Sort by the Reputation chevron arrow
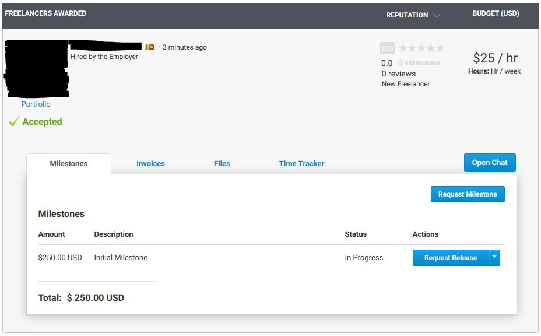This screenshot has width=541, height=336. coord(437,16)
